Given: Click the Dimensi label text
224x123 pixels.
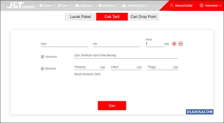Looking at the screenshot, I should [x=50, y=69].
